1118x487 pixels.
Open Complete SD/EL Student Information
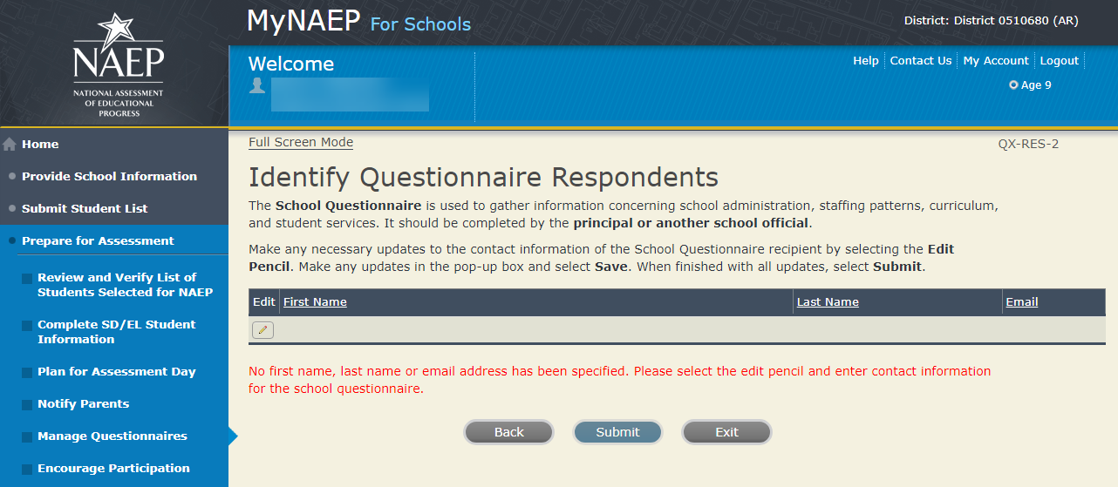click(116, 332)
